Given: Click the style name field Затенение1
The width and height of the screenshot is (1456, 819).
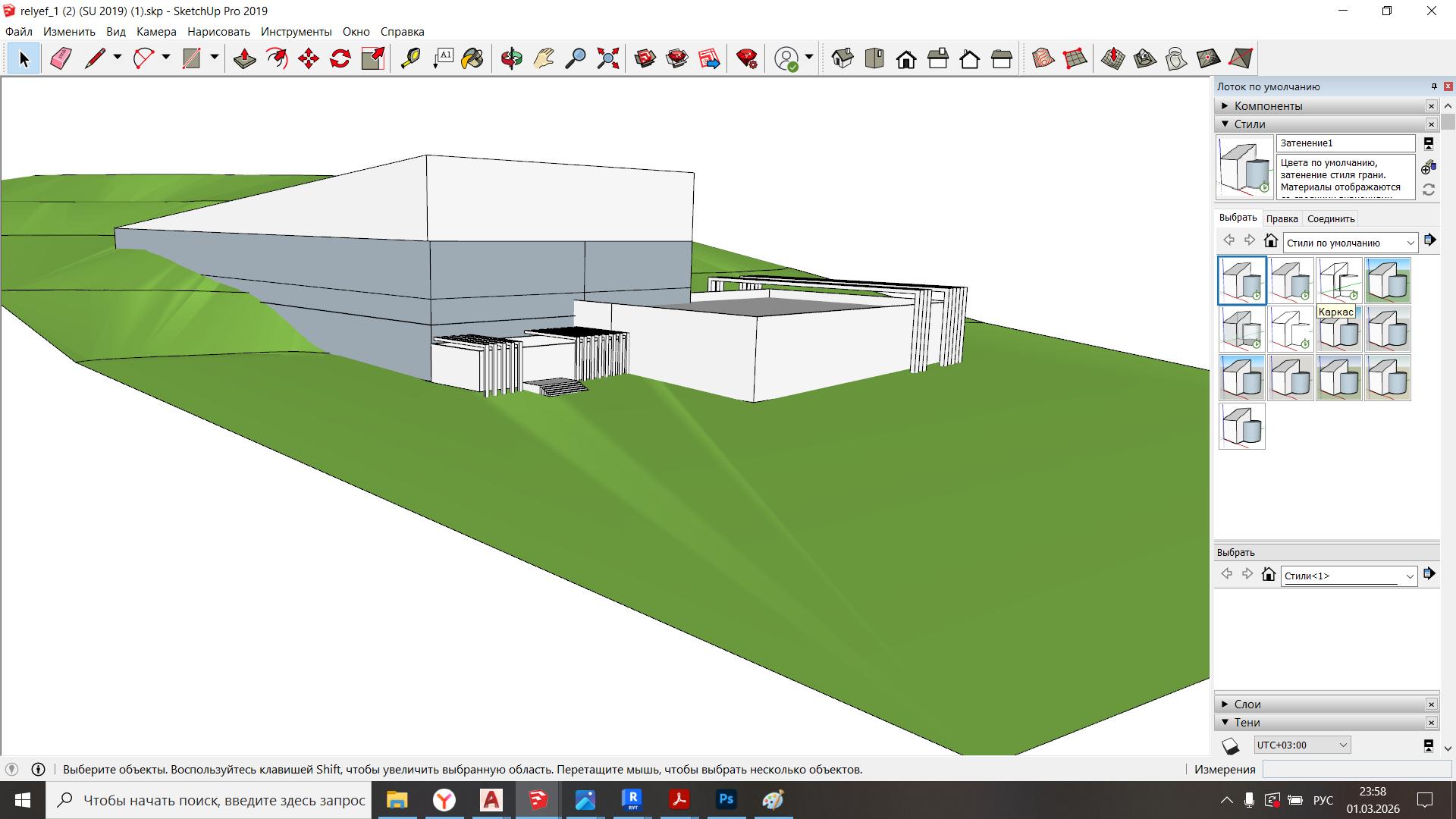Looking at the screenshot, I should click(x=1345, y=143).
